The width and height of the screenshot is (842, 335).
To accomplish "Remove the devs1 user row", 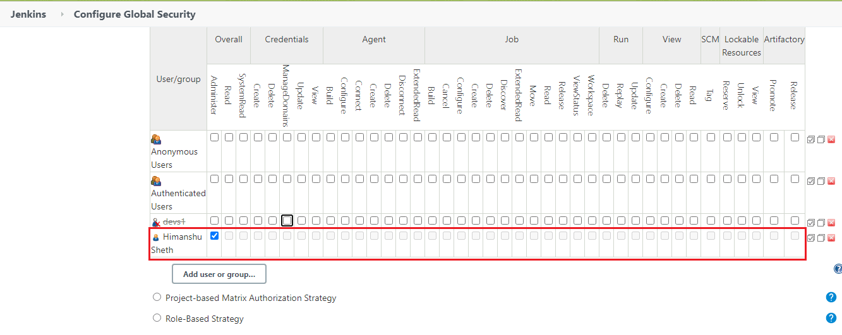I will click(x=831, y=223).
